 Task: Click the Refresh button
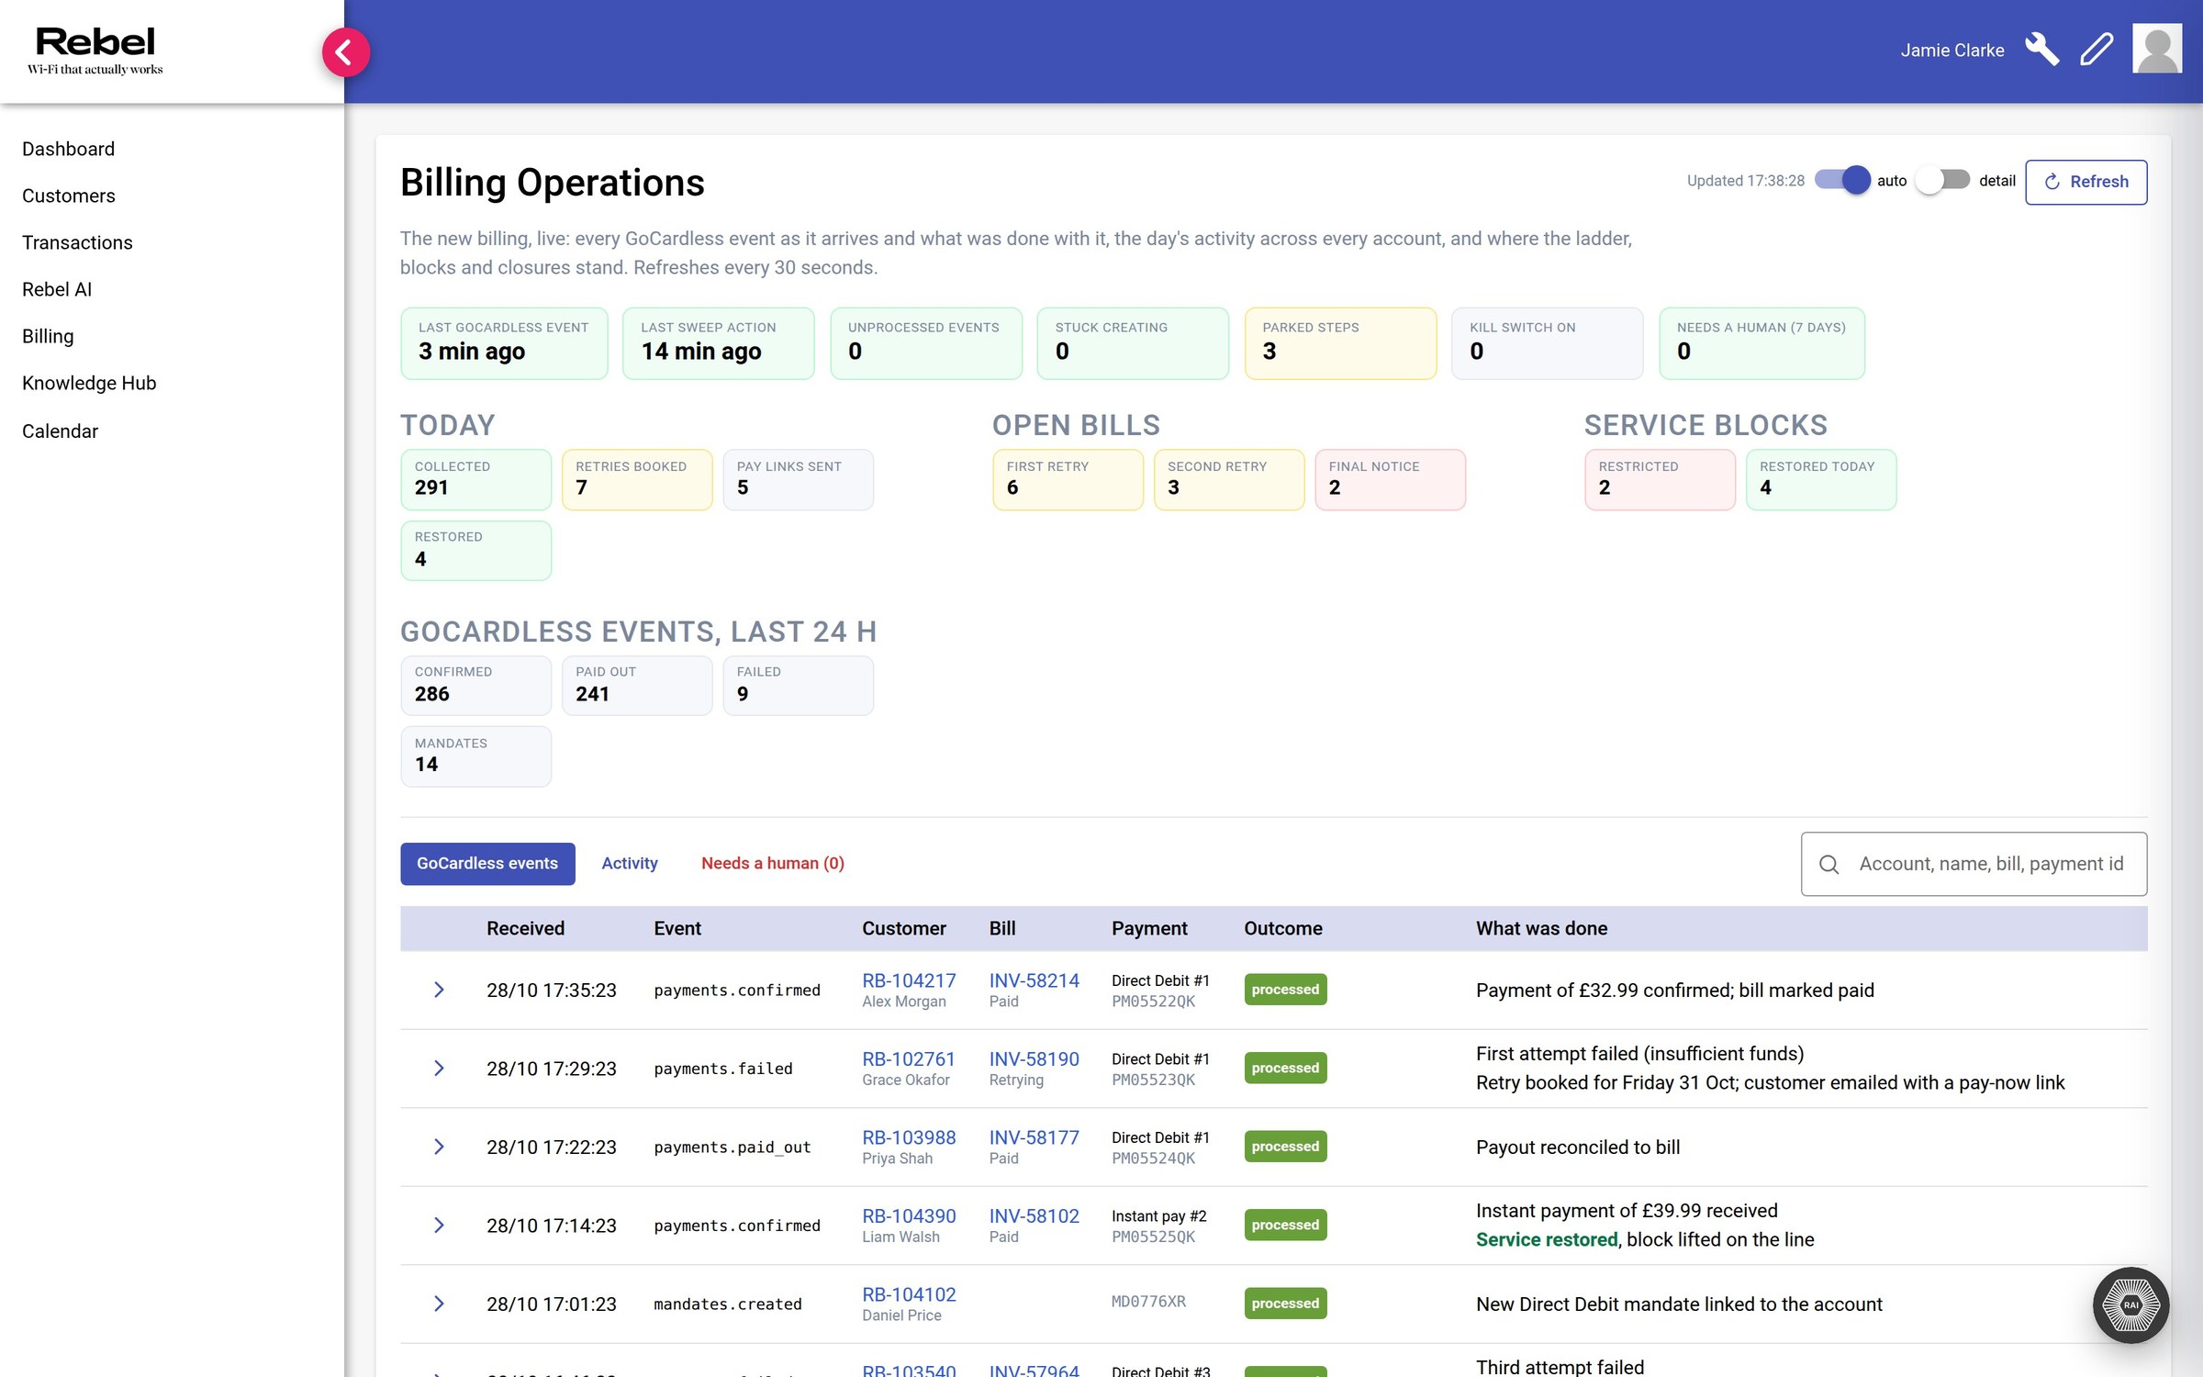click(x=2086, y=182)
